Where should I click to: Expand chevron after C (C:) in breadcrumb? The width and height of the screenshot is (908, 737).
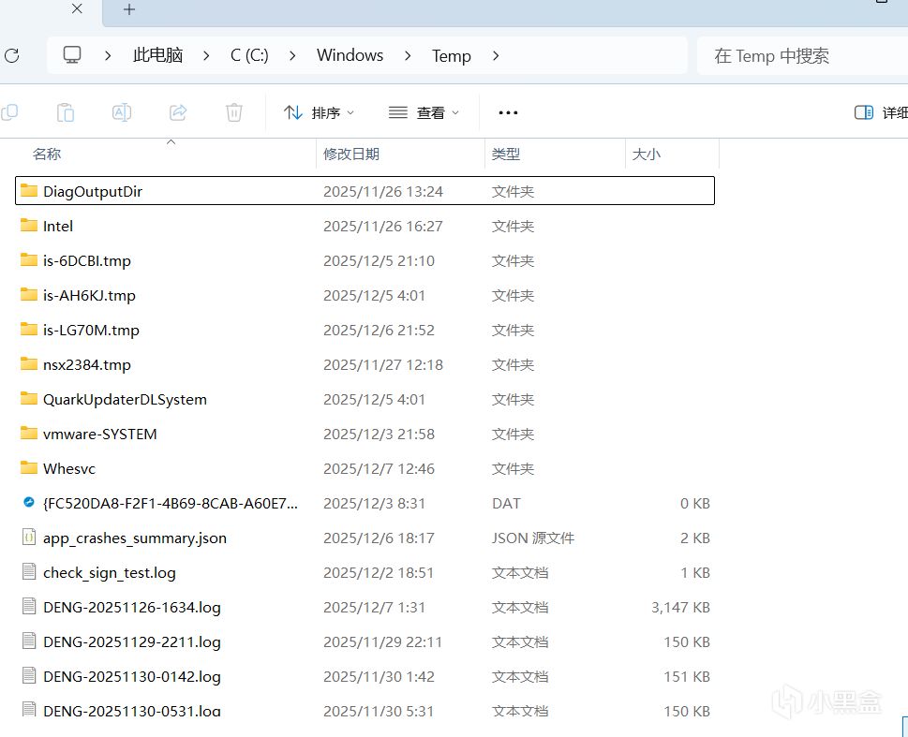tap(292, 55)
